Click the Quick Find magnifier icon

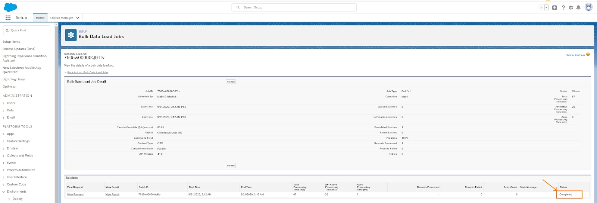(7, 30)
